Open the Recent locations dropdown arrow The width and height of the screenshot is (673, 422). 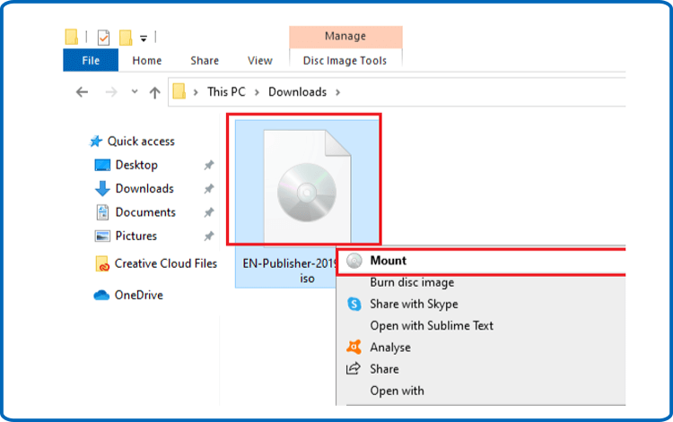click(x=135, y=91)
